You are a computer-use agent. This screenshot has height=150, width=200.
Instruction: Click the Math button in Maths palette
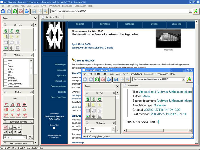[15, 99]
